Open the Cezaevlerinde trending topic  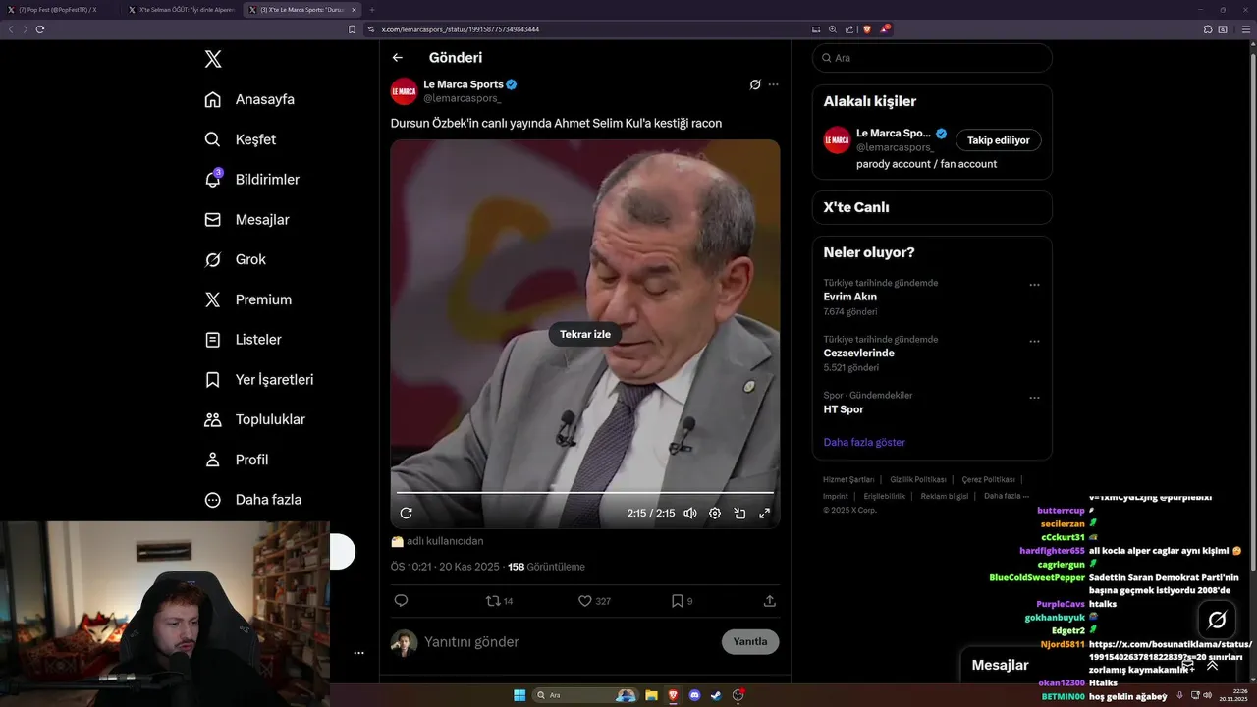click(859, 353)
